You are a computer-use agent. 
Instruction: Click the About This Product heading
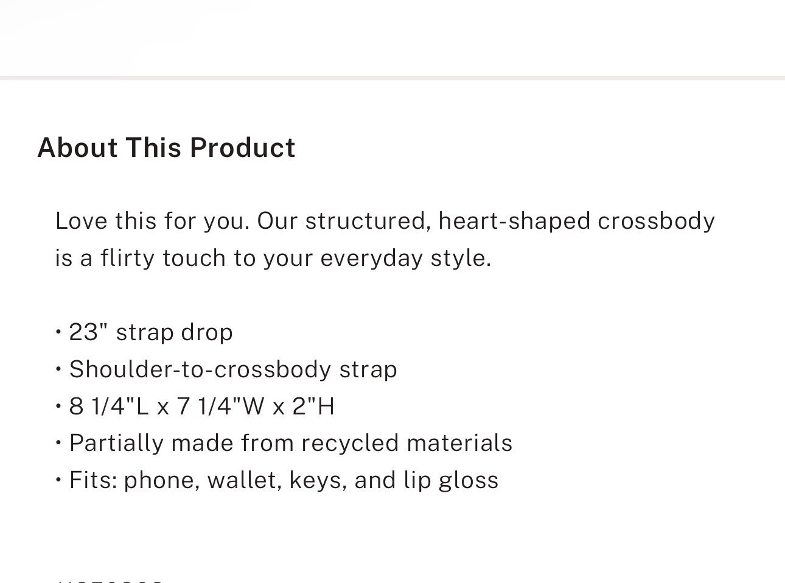[166, 148]
